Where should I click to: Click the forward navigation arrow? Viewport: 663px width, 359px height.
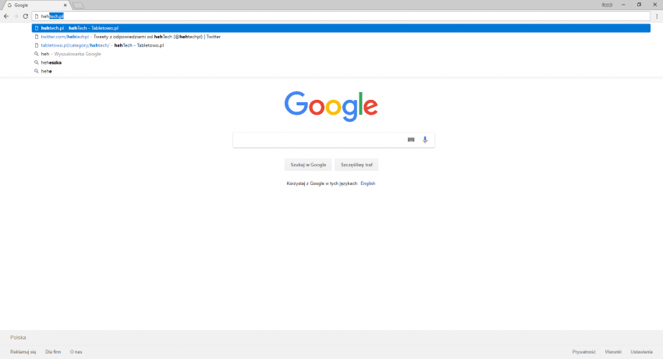(x=16, y=16)
